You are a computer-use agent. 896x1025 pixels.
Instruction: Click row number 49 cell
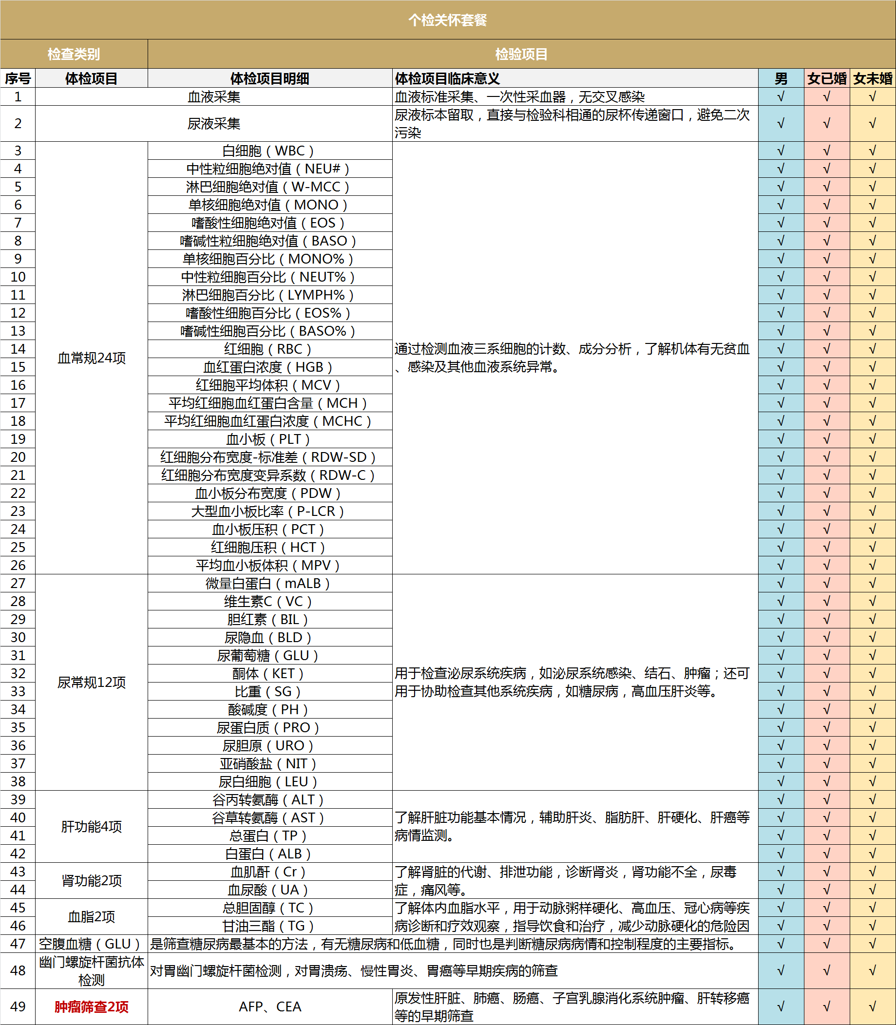(18, 1007)
